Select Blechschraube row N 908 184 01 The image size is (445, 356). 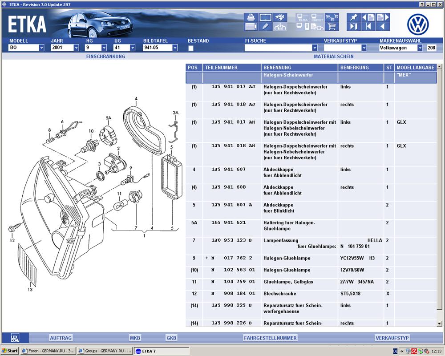tap(311, 294)
